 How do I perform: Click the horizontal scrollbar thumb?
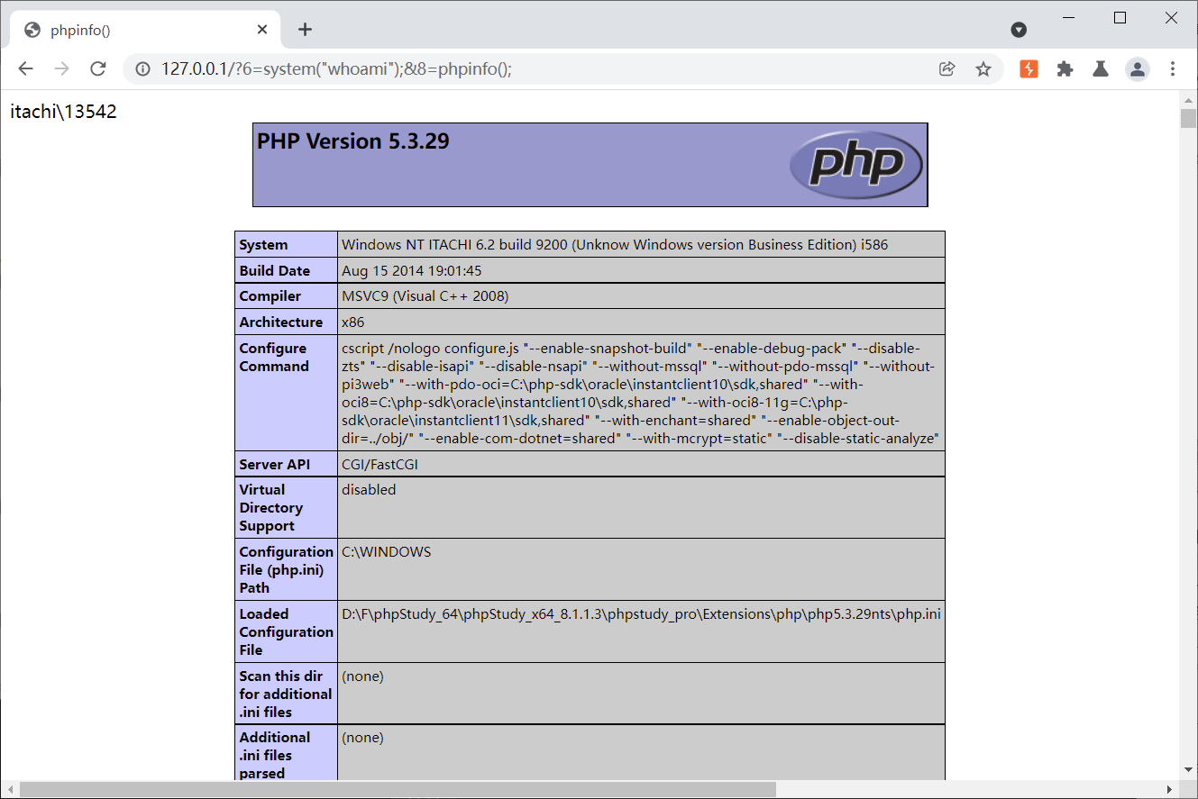(398, 790)
